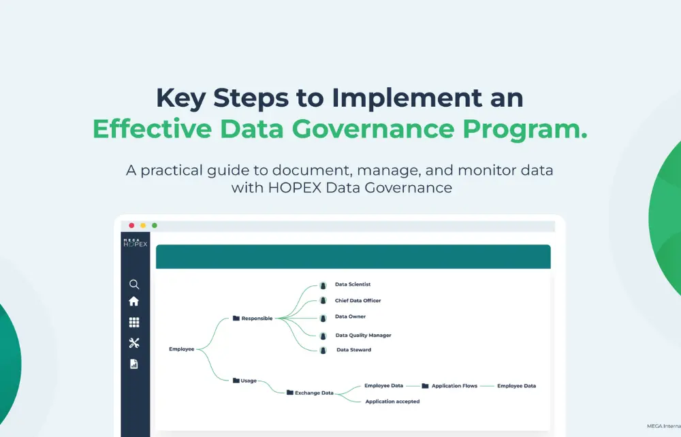Screen dimensions: 681x437
Task: Select Employee Data node after Application Flows
Action: [x=516, y=386]
